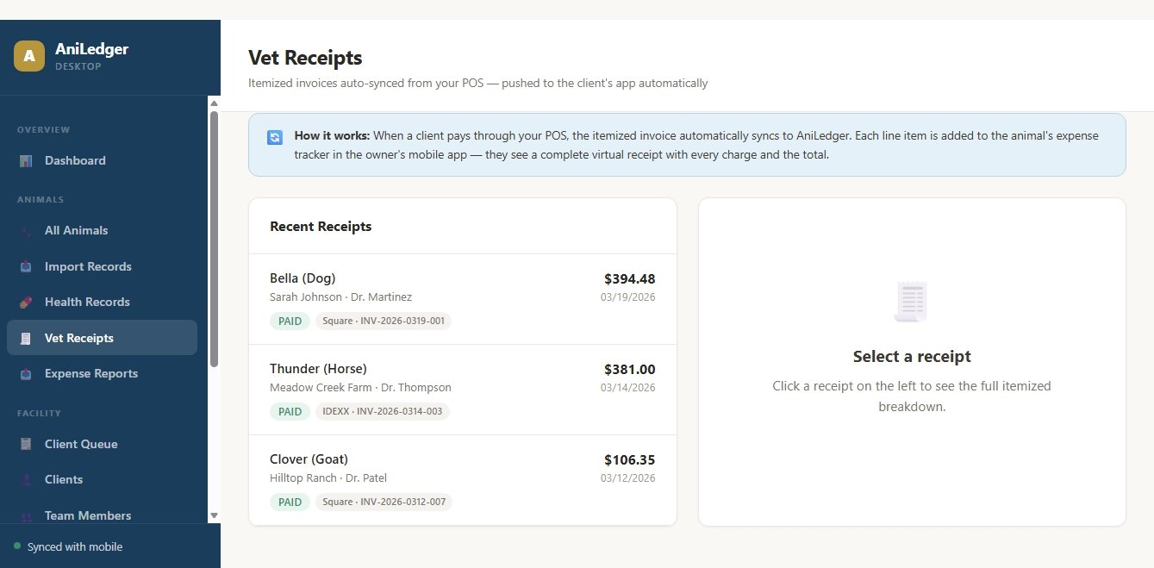Click the AniLedger logo icon

29,56
